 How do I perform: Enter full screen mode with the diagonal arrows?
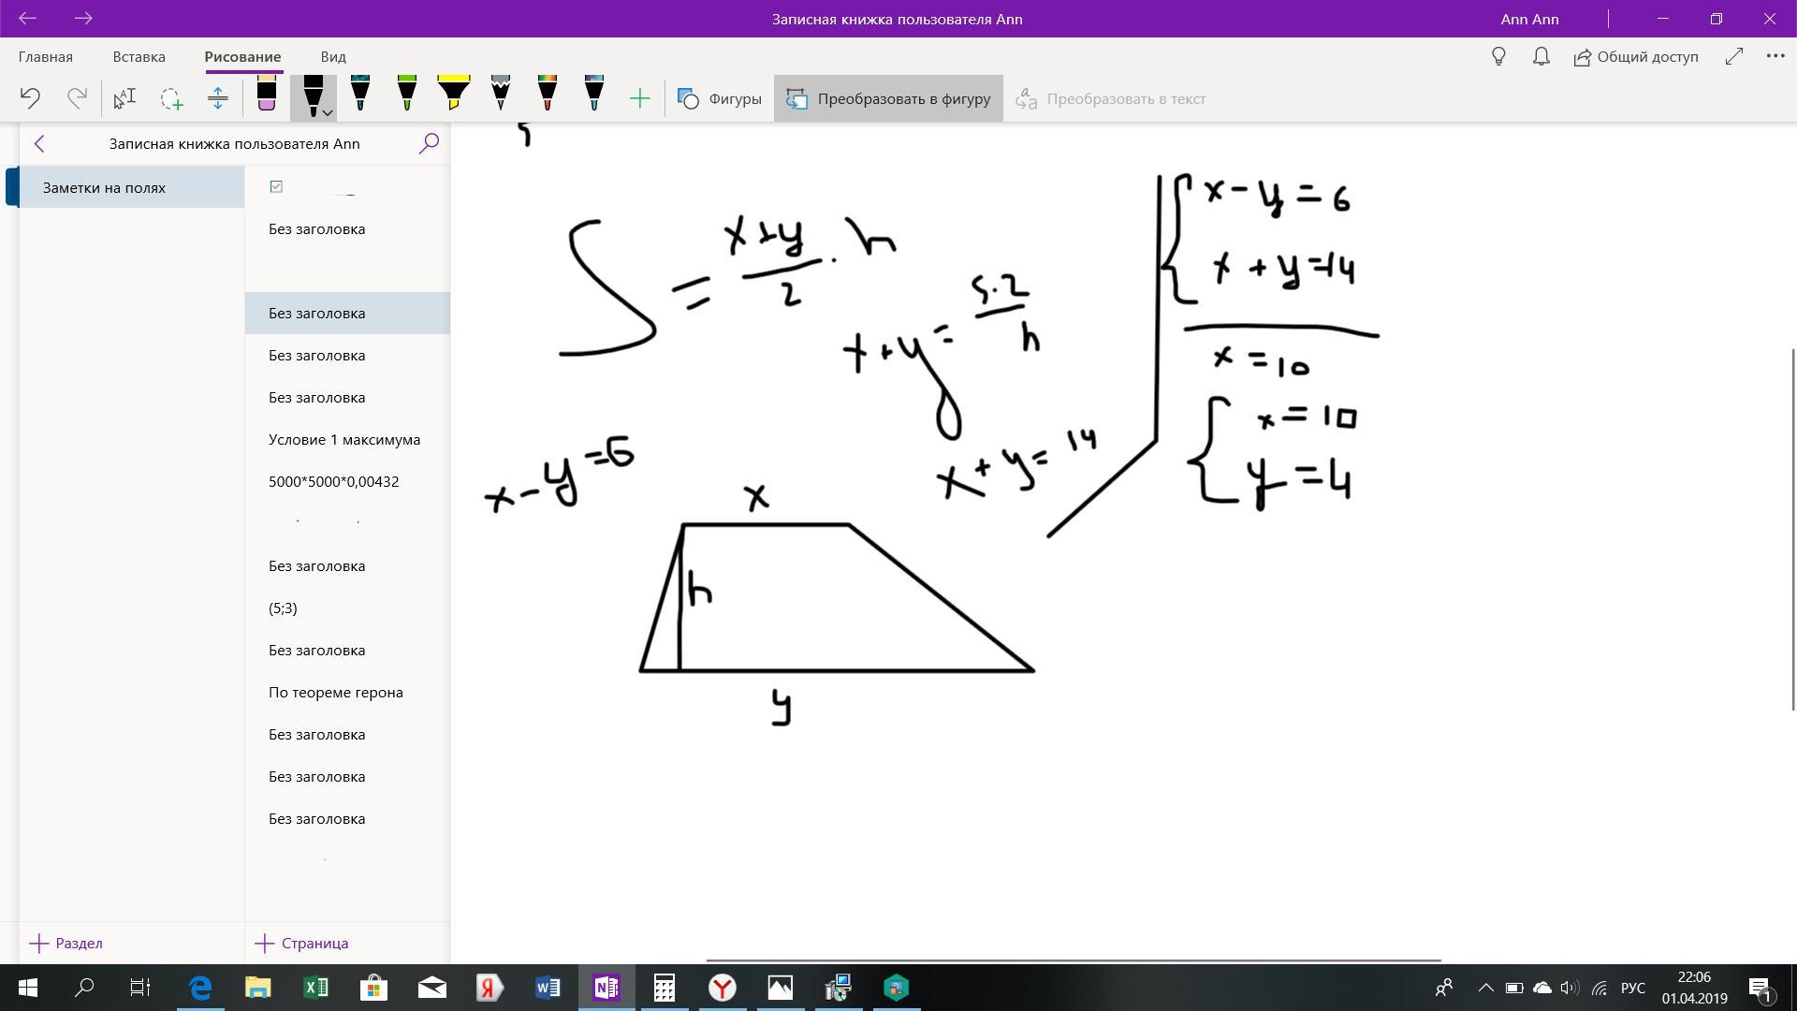pyautogui.click(x=1734, y=57)
